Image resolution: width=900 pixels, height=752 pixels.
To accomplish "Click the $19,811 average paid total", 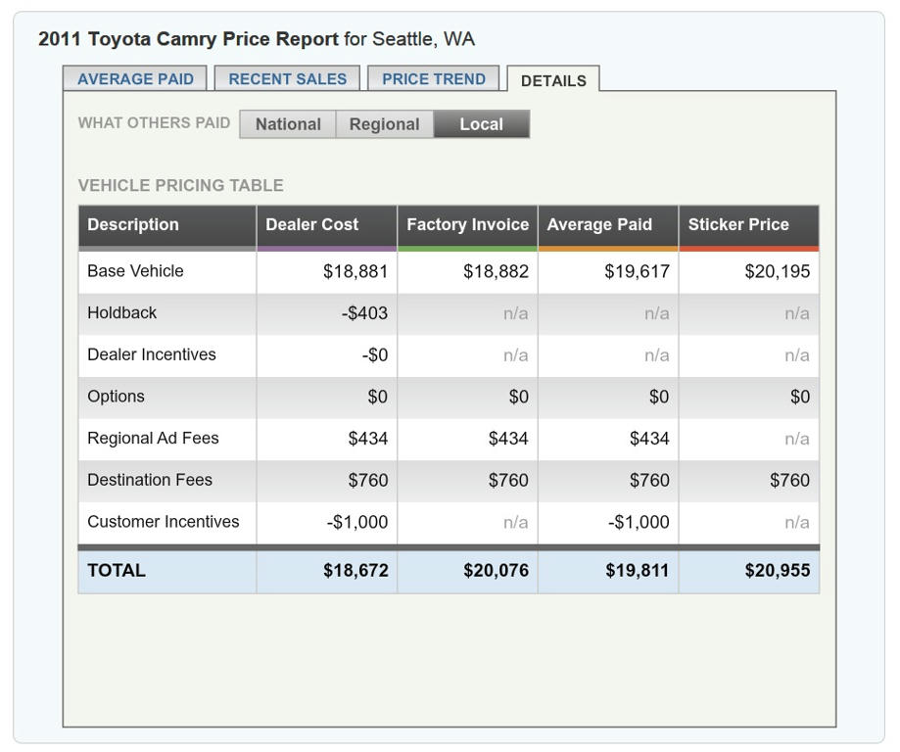I will [x=637, y=571].
